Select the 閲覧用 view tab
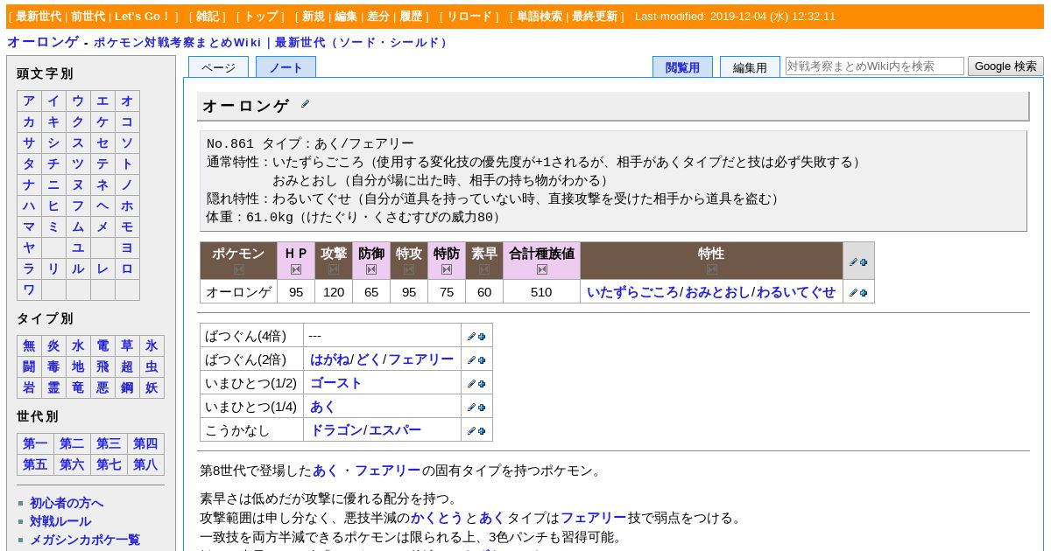The image size is (1051, 551). [x=682, y=67]
